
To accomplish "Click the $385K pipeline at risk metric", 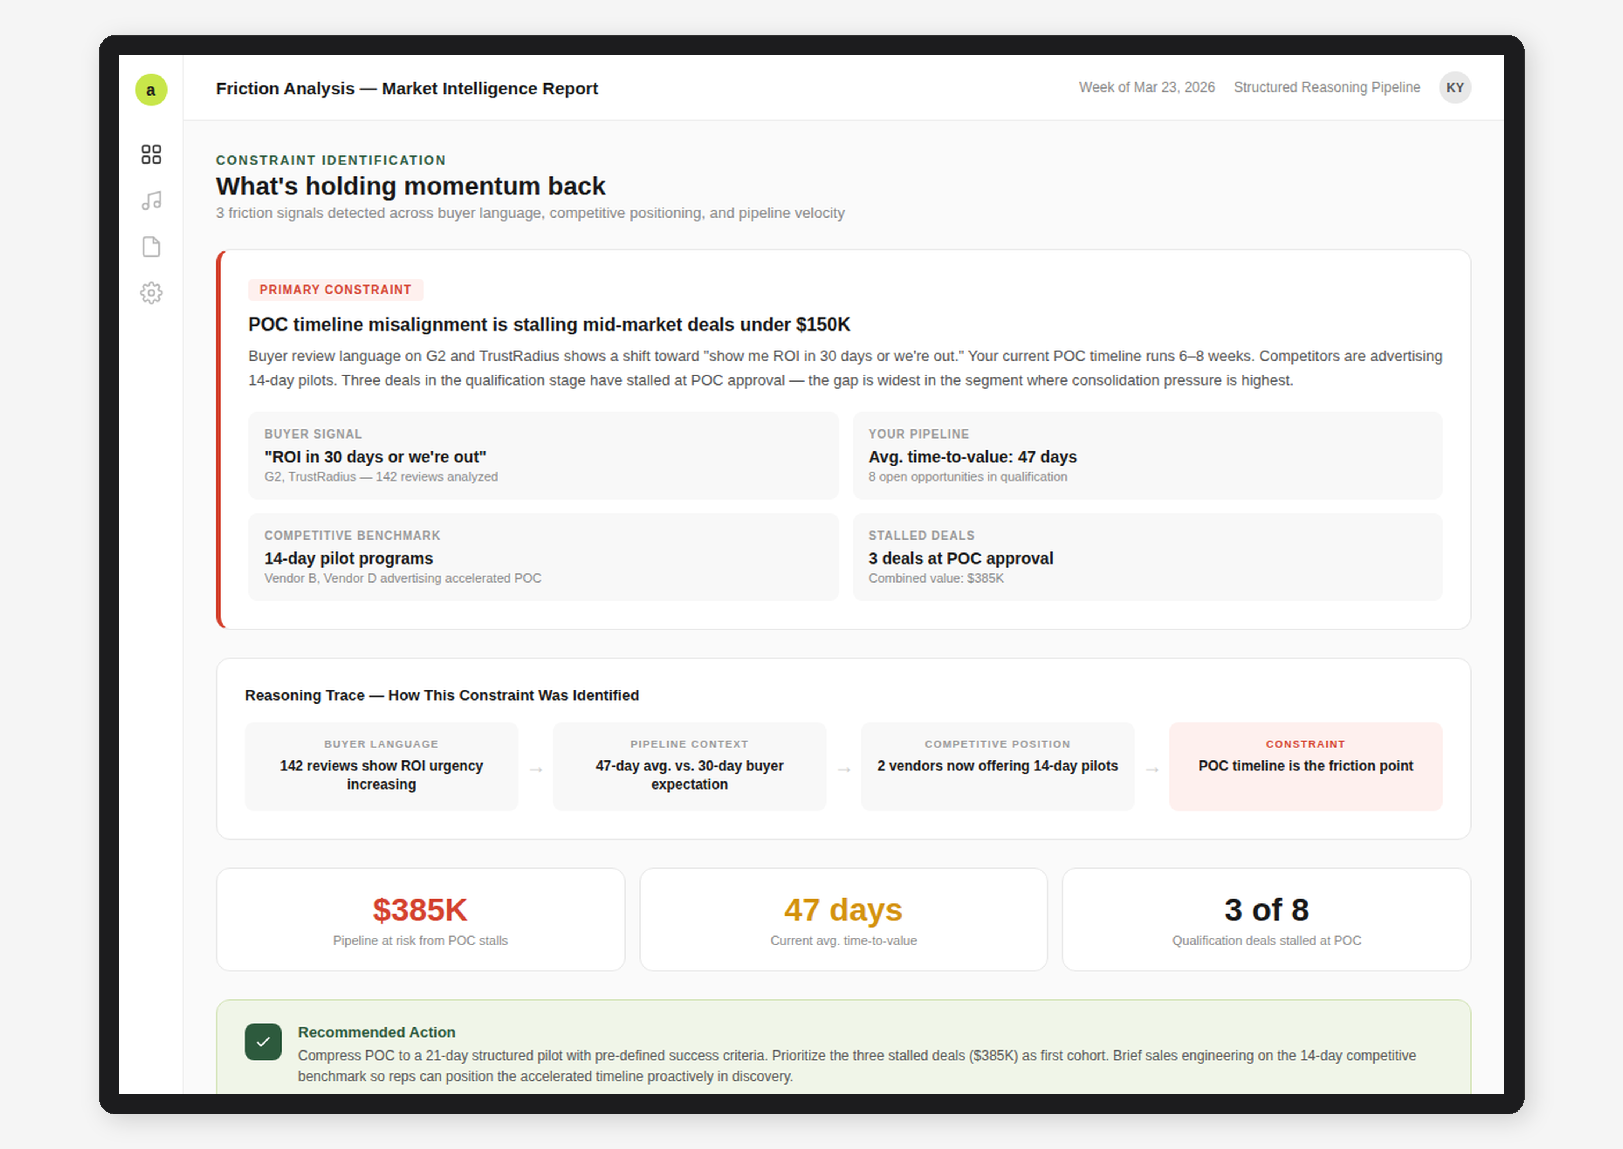I will click(420, 919).
